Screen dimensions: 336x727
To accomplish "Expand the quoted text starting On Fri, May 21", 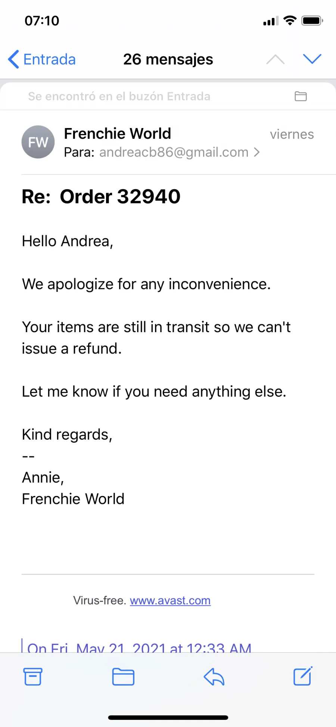I will click(x=139, y=647).
